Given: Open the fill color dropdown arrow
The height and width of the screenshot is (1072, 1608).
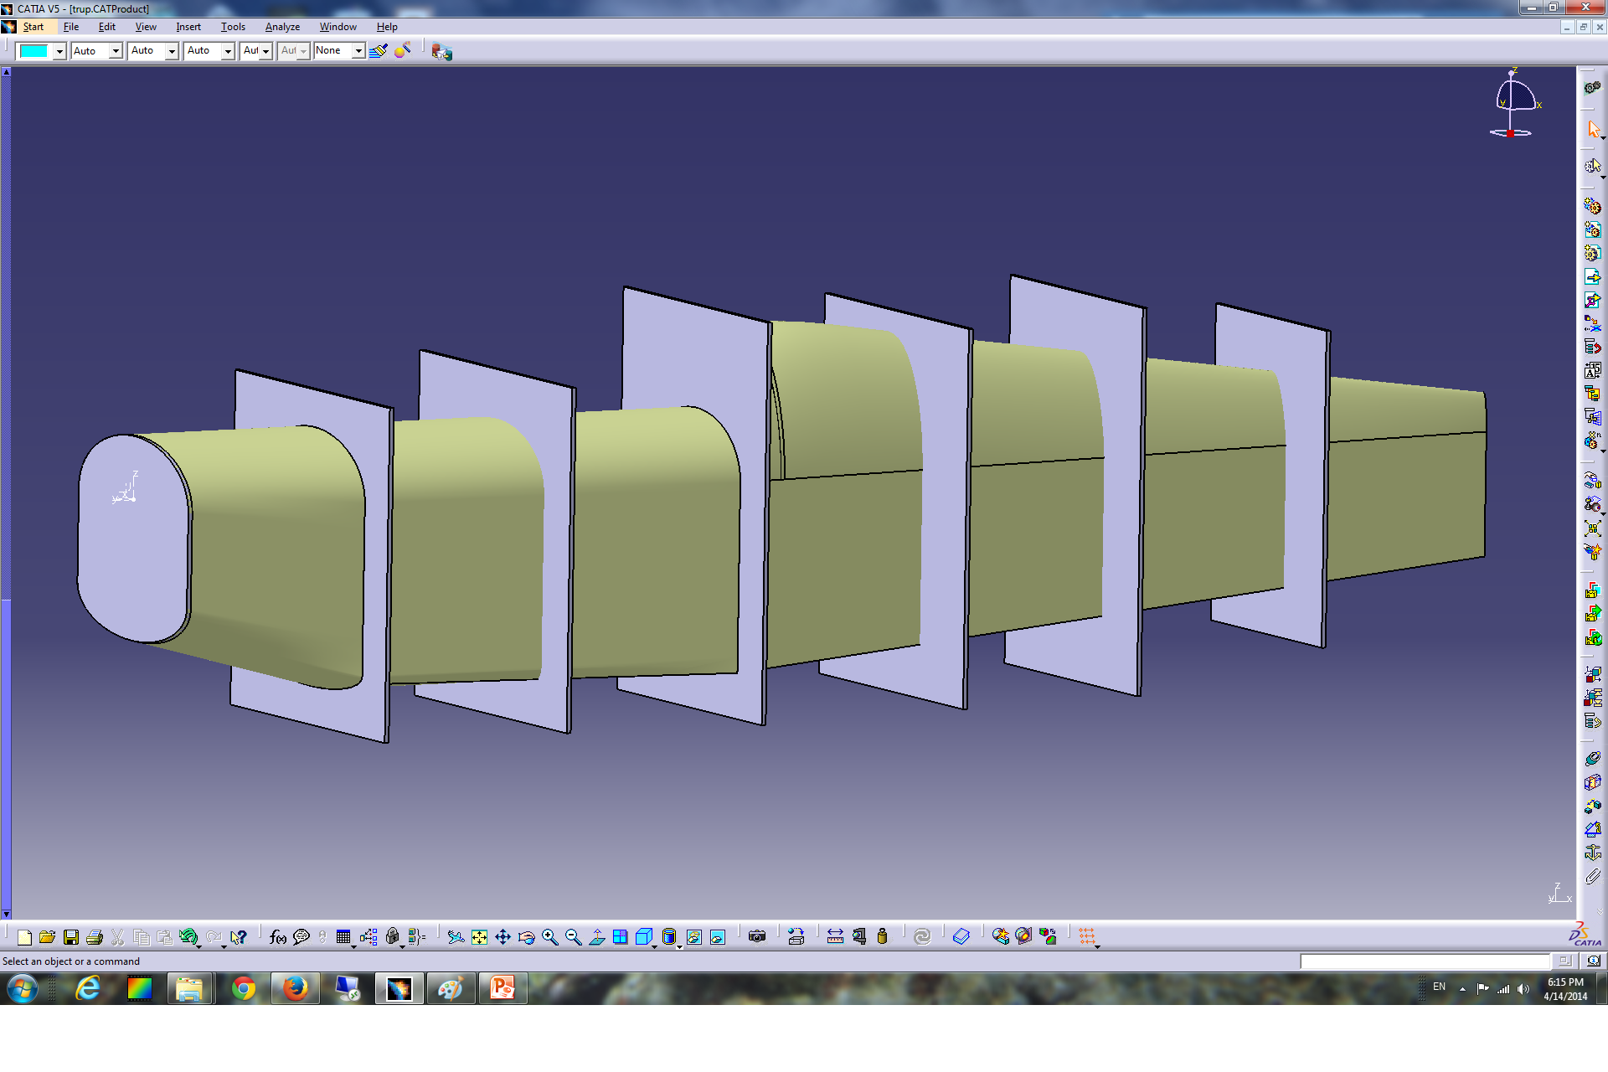Looking at the screenshot, I should tap(59, 52).
